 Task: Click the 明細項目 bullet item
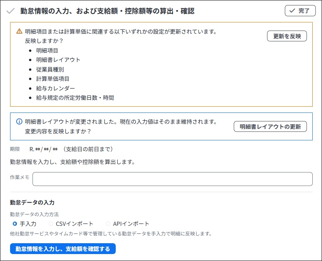tap(47, 50)
